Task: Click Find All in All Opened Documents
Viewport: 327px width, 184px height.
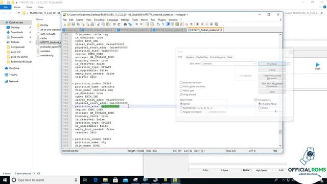Action: pyautogui.click(x=272, y=85)
